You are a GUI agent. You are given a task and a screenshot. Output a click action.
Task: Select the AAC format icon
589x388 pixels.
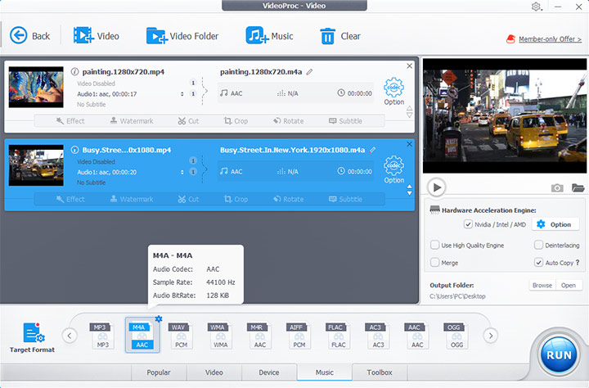417,335
